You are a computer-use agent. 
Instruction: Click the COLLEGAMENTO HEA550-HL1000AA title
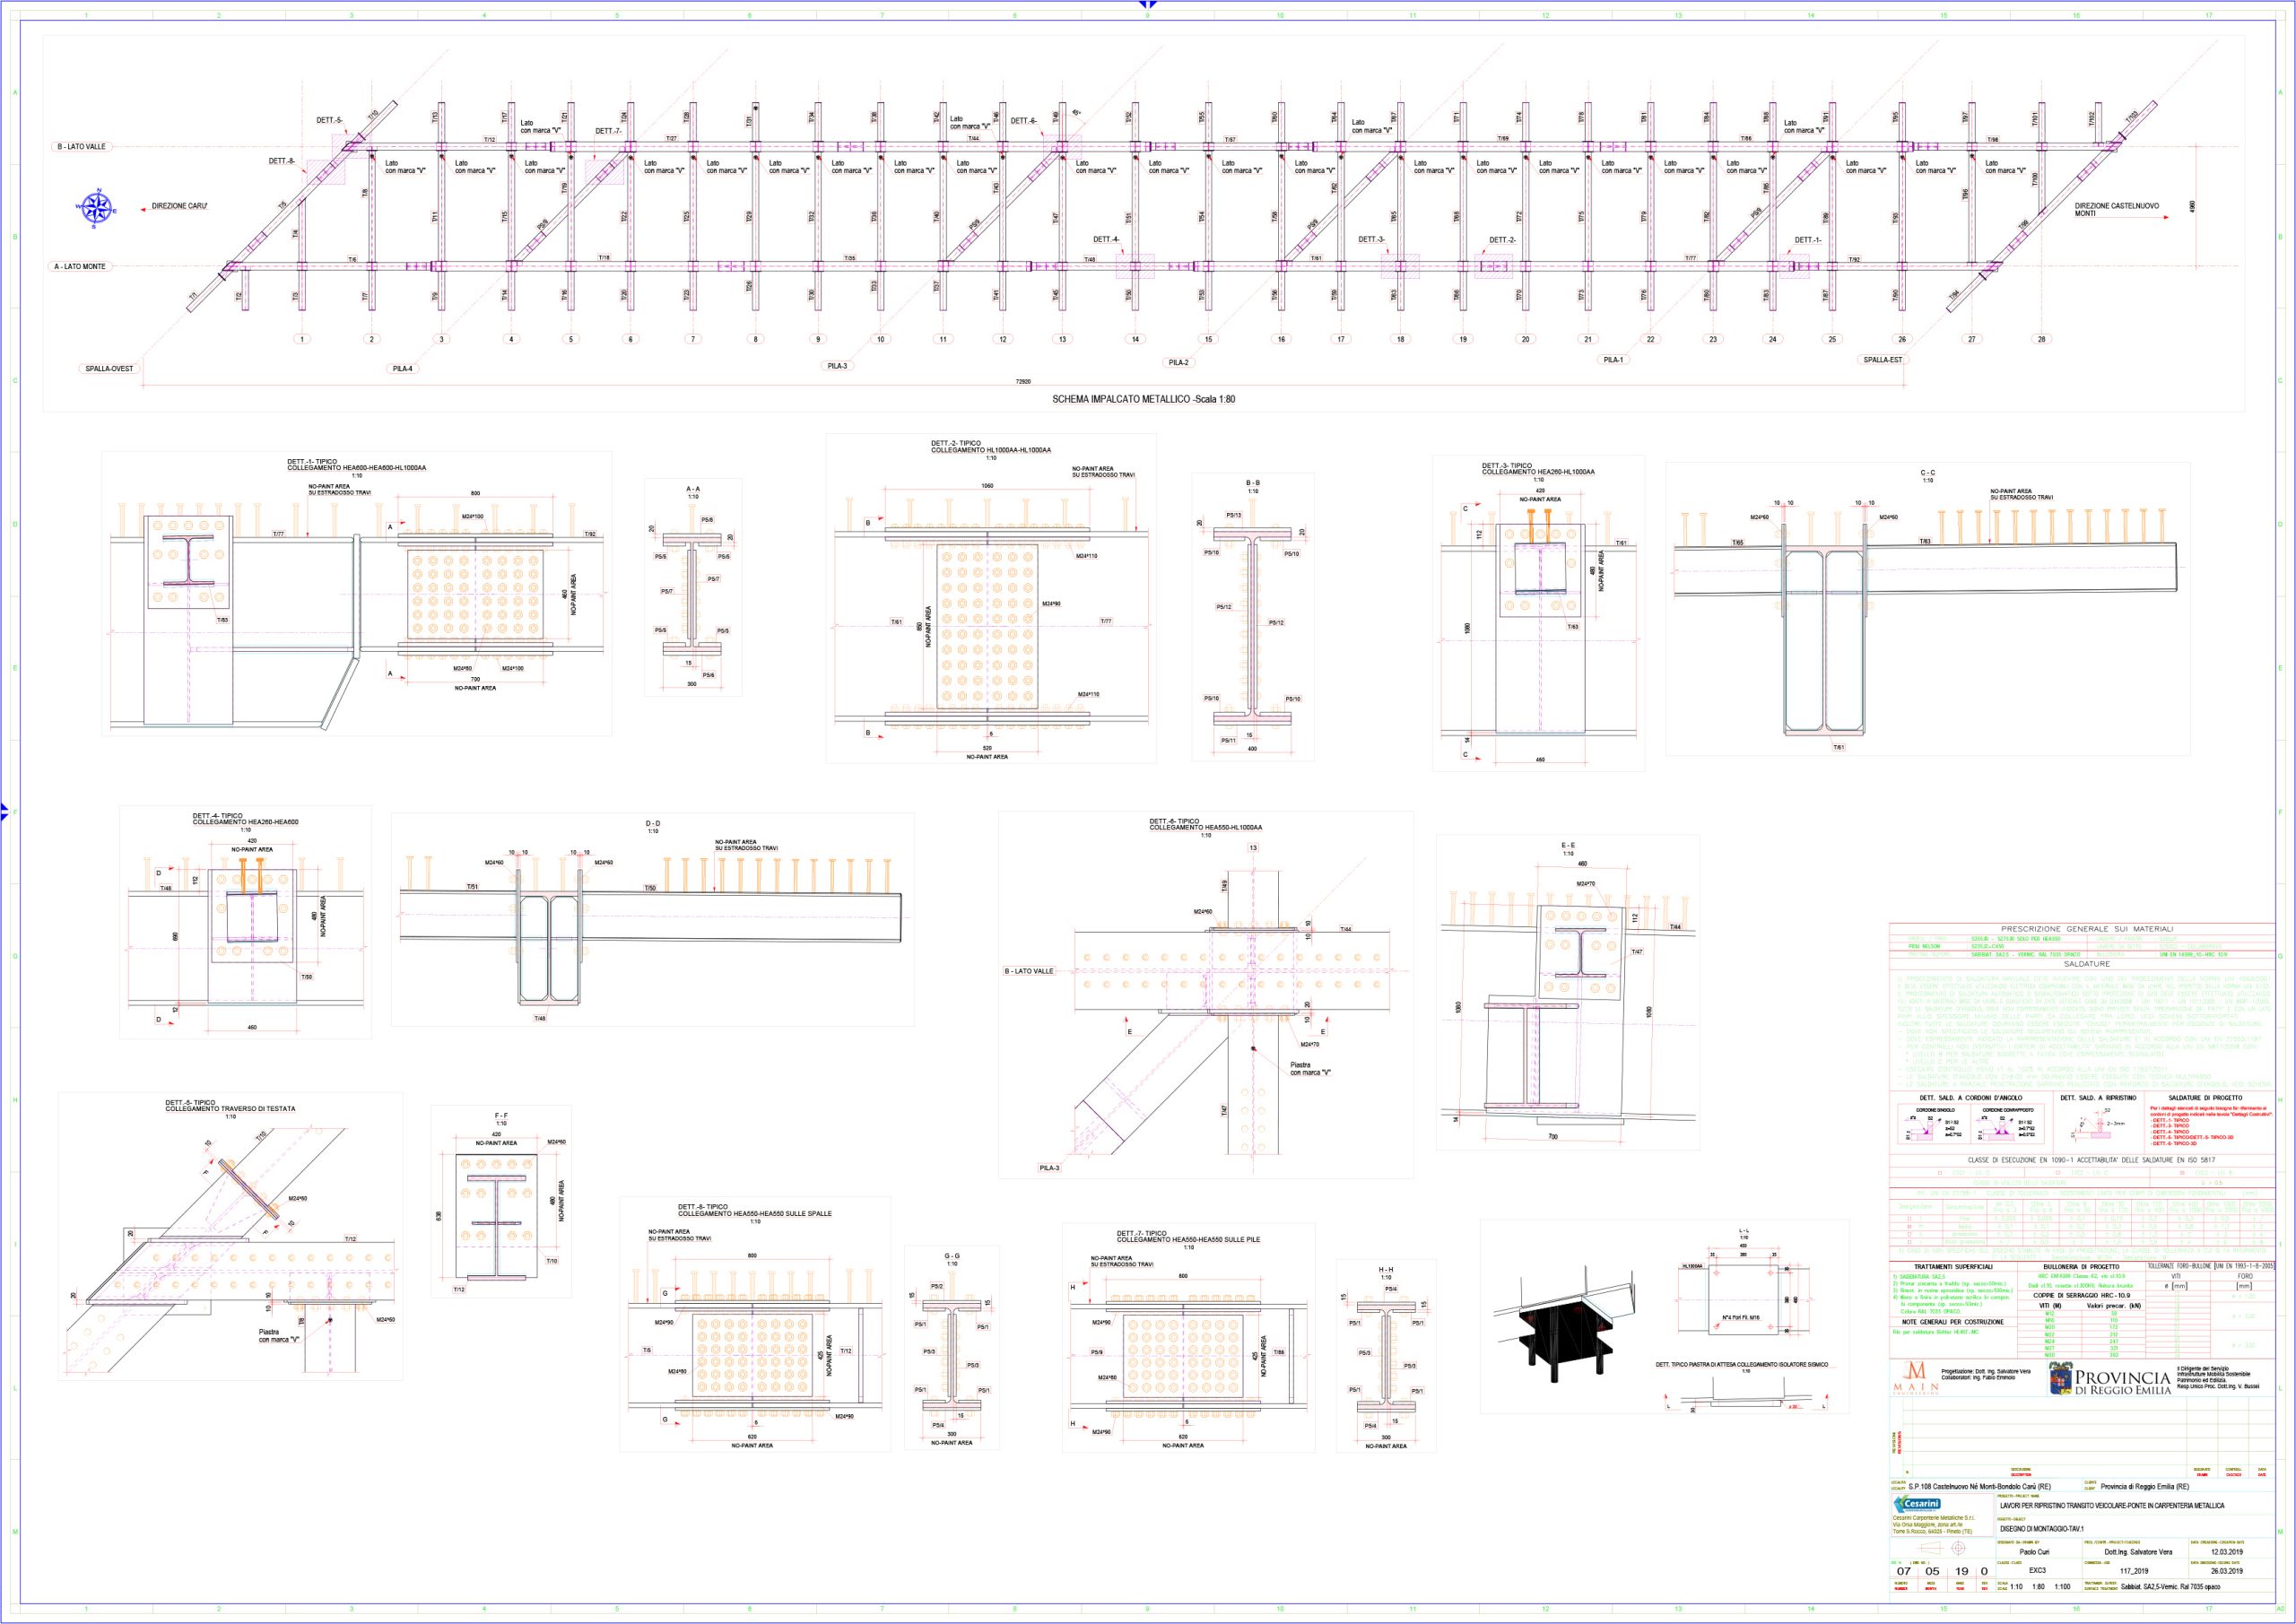coord(1206,828)
